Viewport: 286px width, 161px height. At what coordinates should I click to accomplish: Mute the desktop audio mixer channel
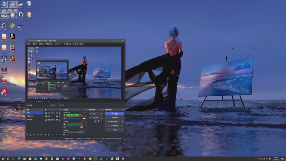64,127
